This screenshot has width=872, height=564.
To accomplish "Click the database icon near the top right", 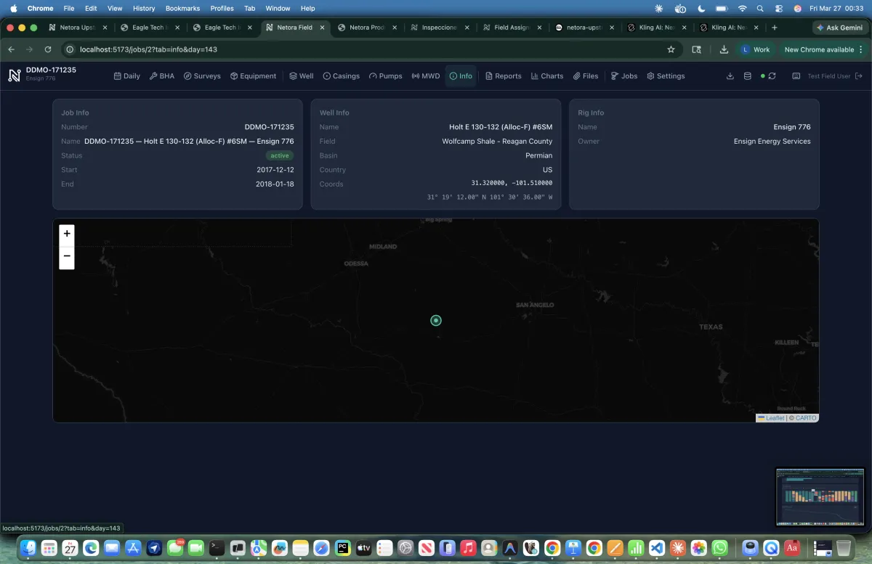I will (x=747, y=75).
